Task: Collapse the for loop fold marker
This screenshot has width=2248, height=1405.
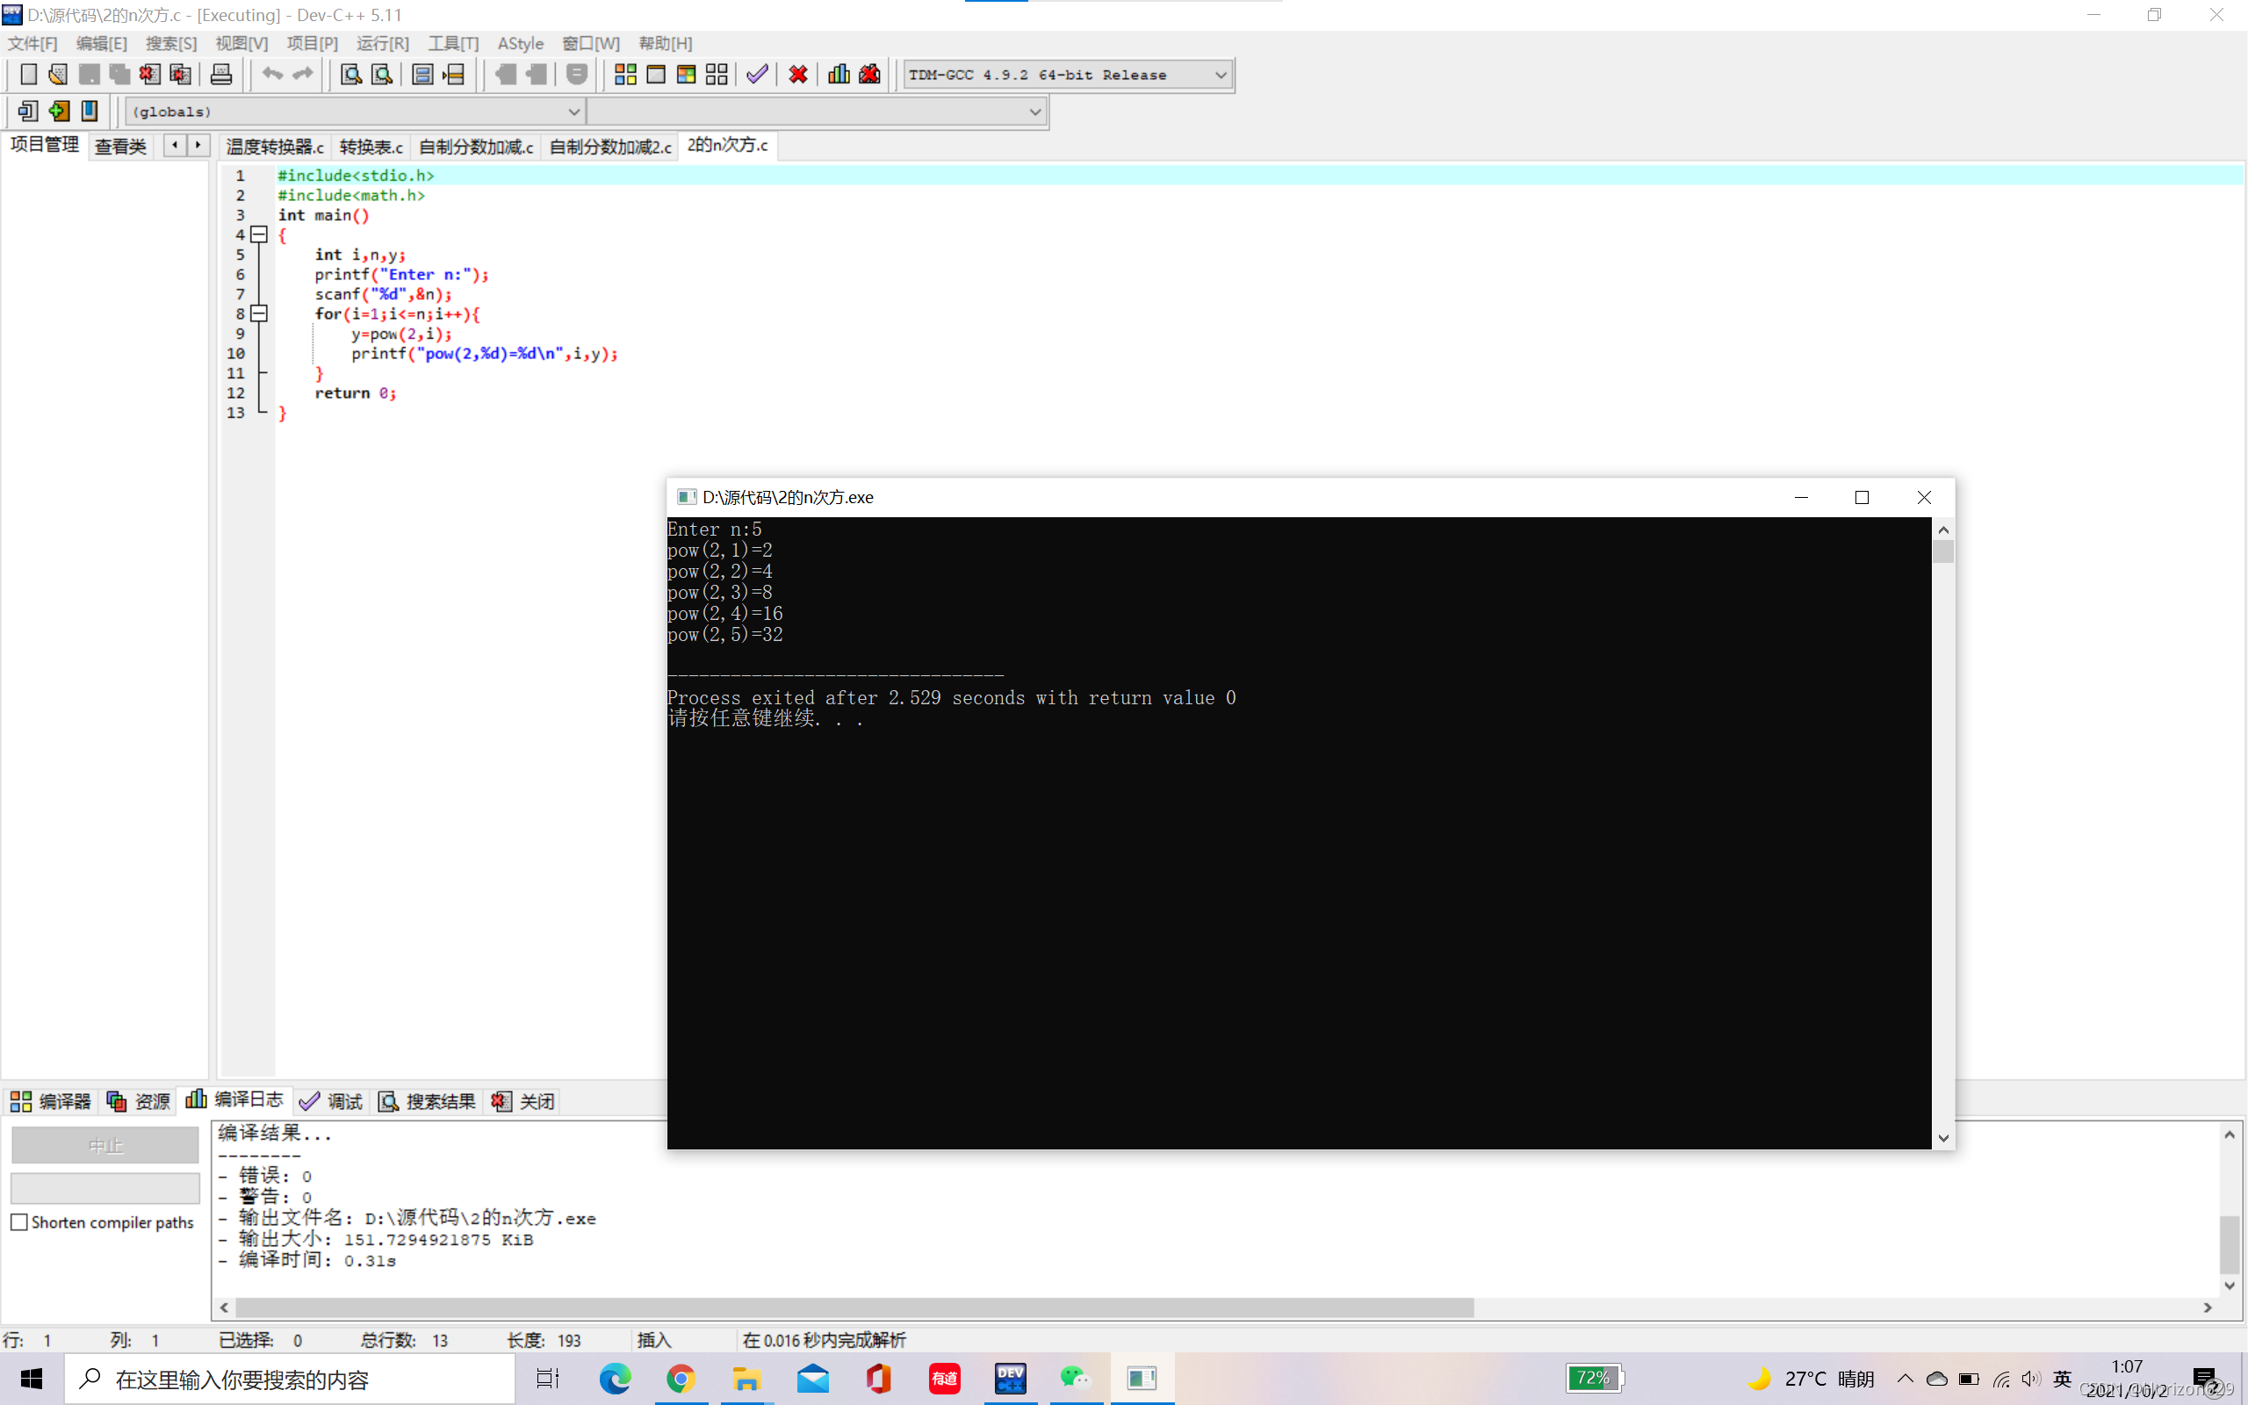Action: [259, 314]
